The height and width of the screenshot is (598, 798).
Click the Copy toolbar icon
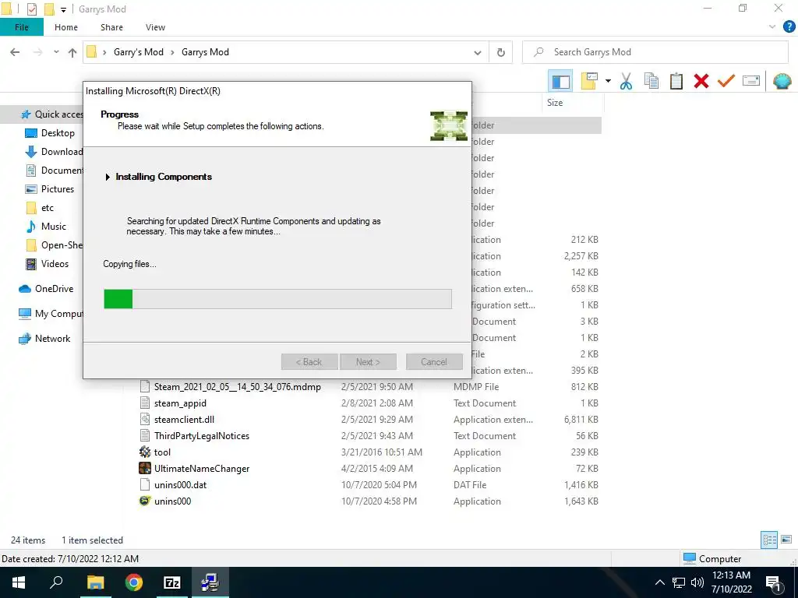651,81
